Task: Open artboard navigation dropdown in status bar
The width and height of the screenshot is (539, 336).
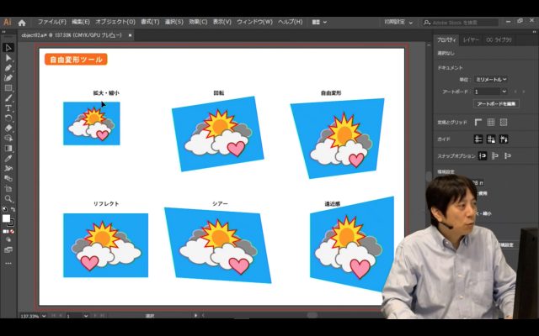Action: tap(86, 316)
